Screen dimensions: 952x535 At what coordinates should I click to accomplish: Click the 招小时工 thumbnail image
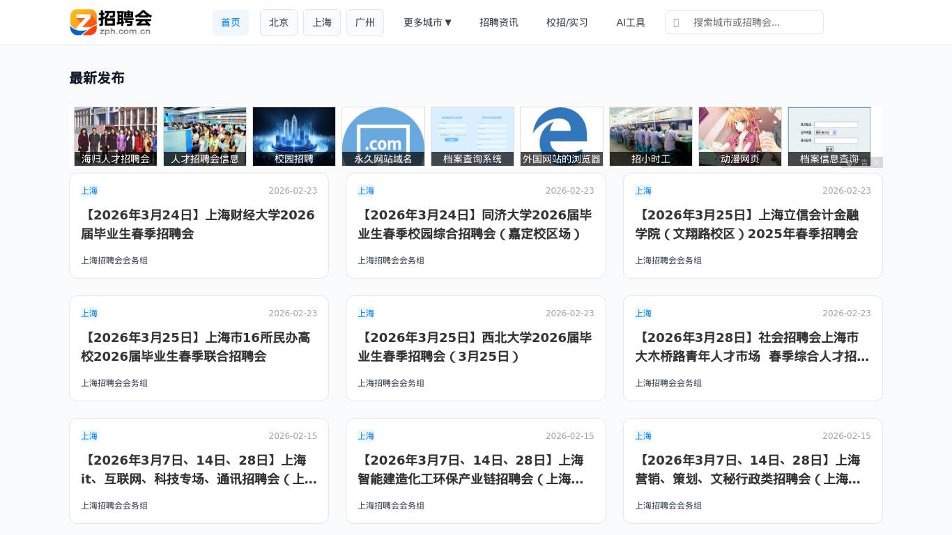click(650, 137)
